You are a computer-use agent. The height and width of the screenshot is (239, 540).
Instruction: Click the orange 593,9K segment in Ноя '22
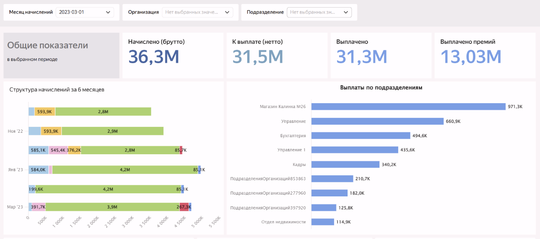click(x=51, y=131)
